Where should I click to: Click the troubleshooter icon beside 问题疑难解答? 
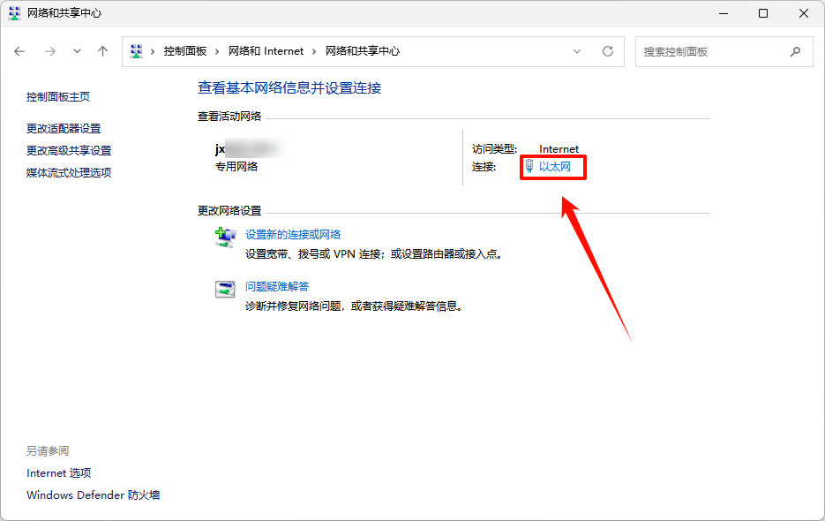(x=226, y=289)
